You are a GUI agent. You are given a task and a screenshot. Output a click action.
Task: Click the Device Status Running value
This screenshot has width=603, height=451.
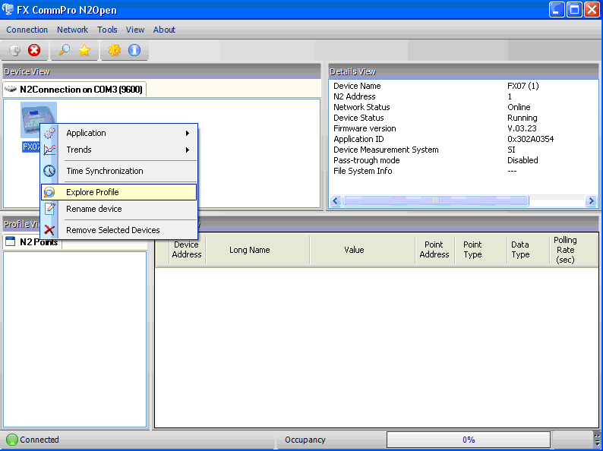(522, 118)
